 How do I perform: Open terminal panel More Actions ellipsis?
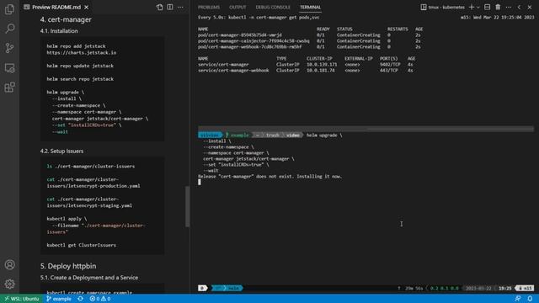click(x=509, y=8)
